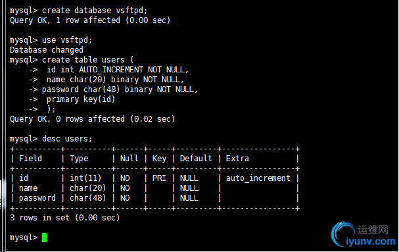399x252 pixels.
Task: Click the 'create database vsftpd;' command line
Action: (x=78, y=11)
